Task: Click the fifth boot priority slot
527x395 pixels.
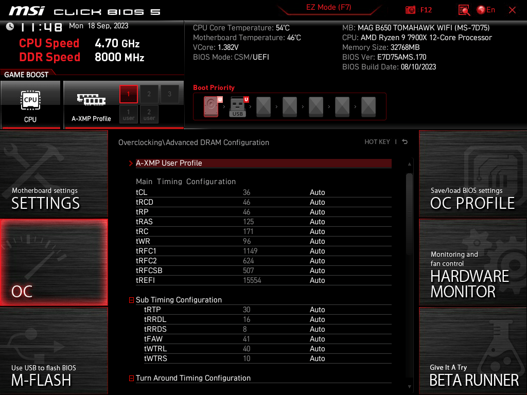Action: click(316, 106)
